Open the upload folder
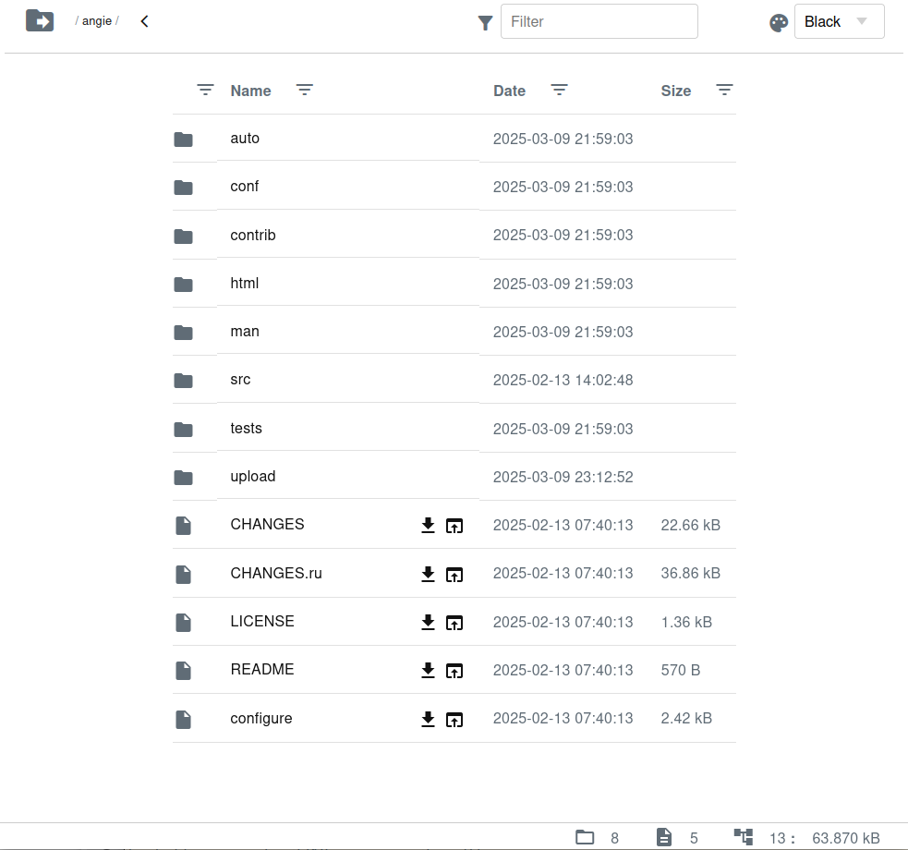908x850 pixels. pyautogui.click(x=252, y=477)
